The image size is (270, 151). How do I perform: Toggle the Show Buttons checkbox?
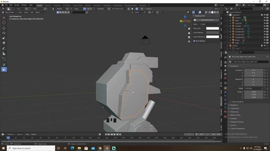(x=194, y=41)
